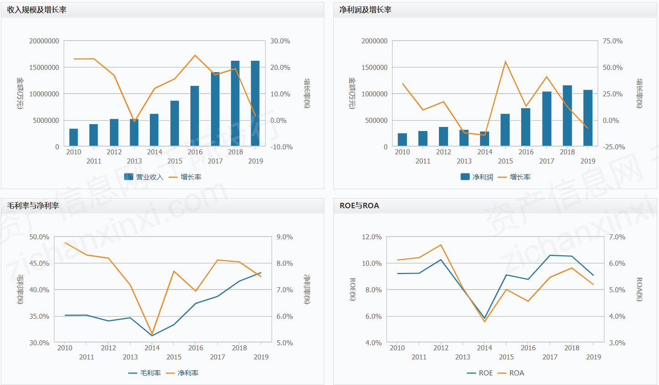Screen dimensions: 659x385
Task: Select the 净利润及增长率 panel header
Action: 365,10
